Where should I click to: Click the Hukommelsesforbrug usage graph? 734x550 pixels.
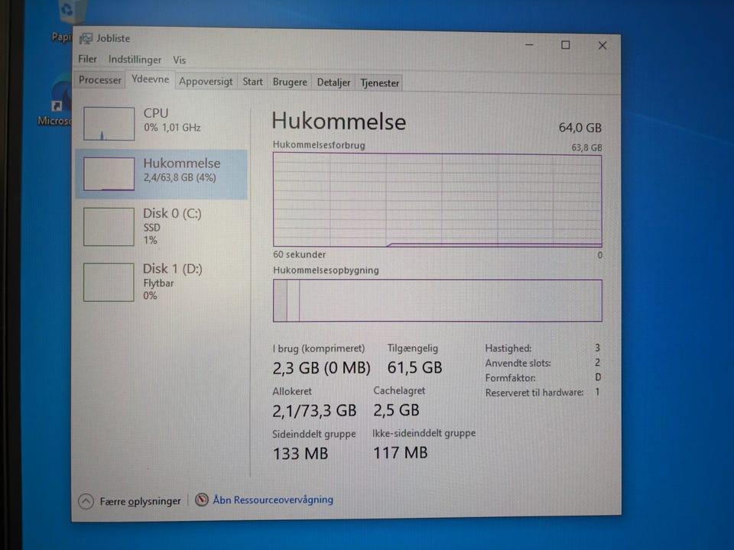[437, 200]
